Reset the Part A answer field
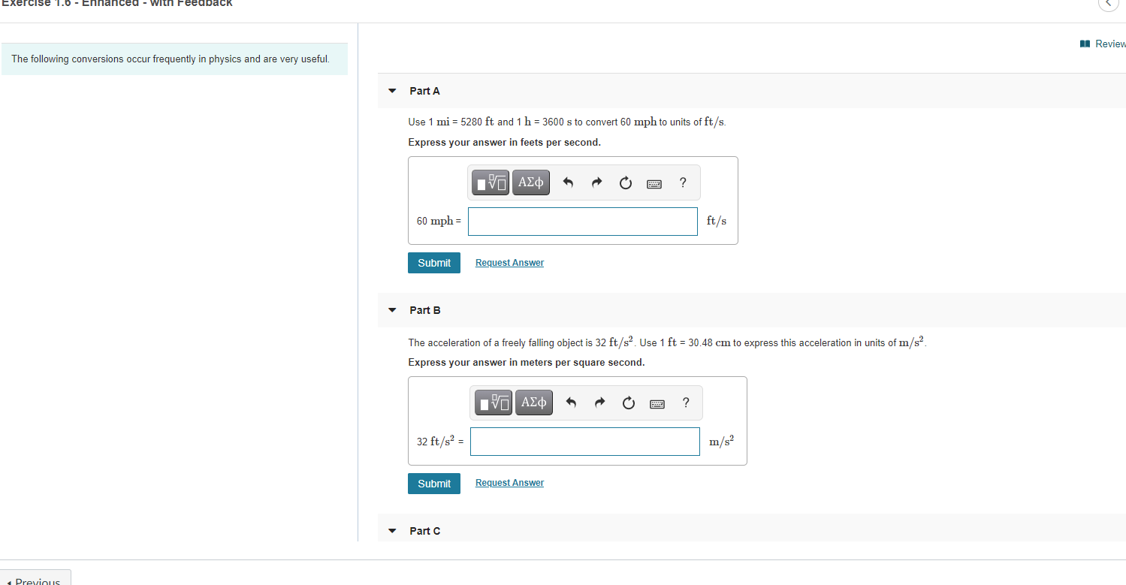The image size is (1126, 585). click(625, 182)
